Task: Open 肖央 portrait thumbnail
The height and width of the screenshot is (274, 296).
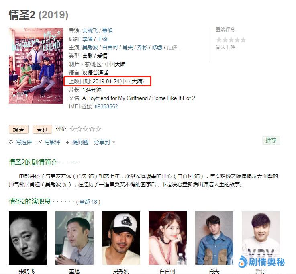Action: (x=214, y=238)
